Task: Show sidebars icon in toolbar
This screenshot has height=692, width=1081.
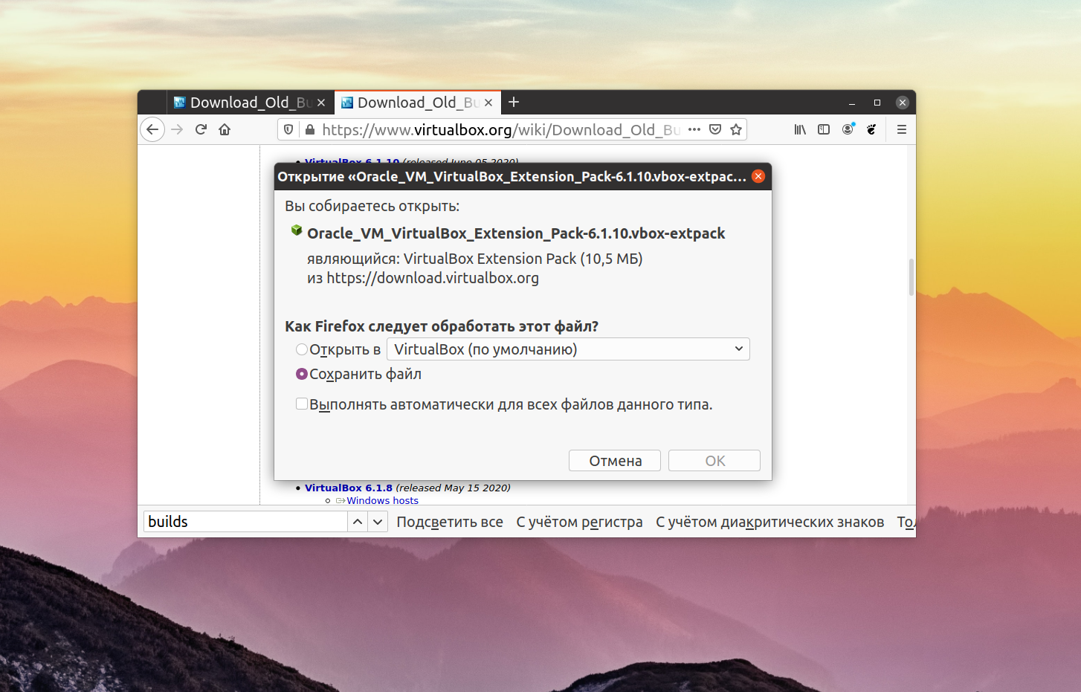Action: [824, 129]
